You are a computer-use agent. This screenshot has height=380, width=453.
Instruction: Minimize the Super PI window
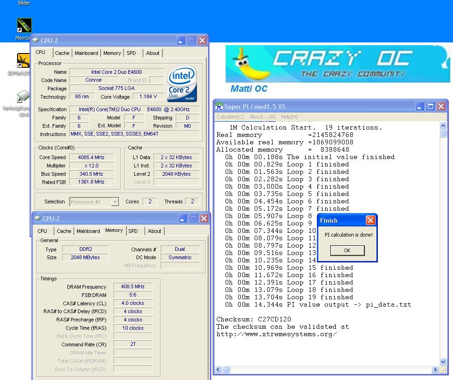pos(420,107)
